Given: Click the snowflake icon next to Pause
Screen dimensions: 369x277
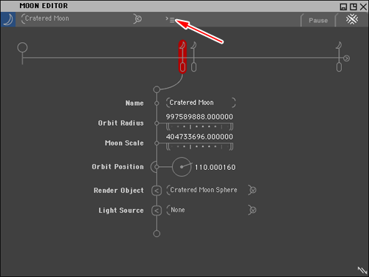Looking at the screenshot, I should (352, 19).
